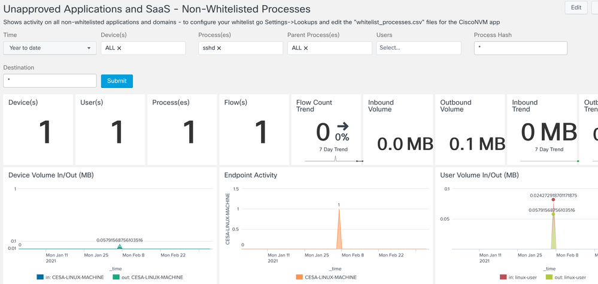Open the Users Select... dropdown

coord(419,48)
